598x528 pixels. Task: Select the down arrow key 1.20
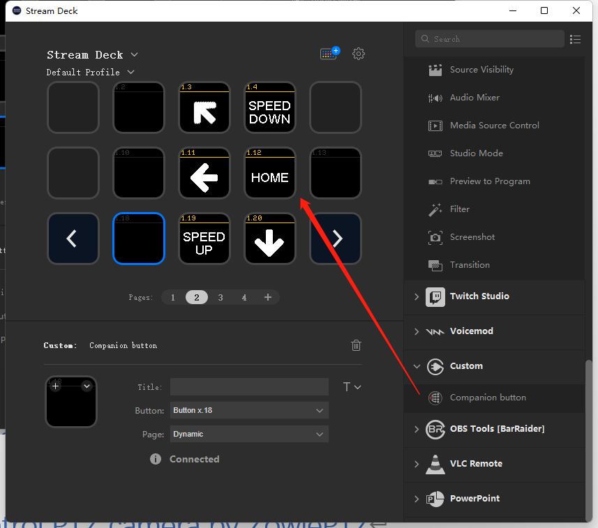[270, 239]
